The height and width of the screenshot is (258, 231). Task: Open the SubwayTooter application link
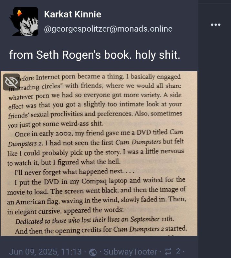pyautogui.click(x=130, y=252)
